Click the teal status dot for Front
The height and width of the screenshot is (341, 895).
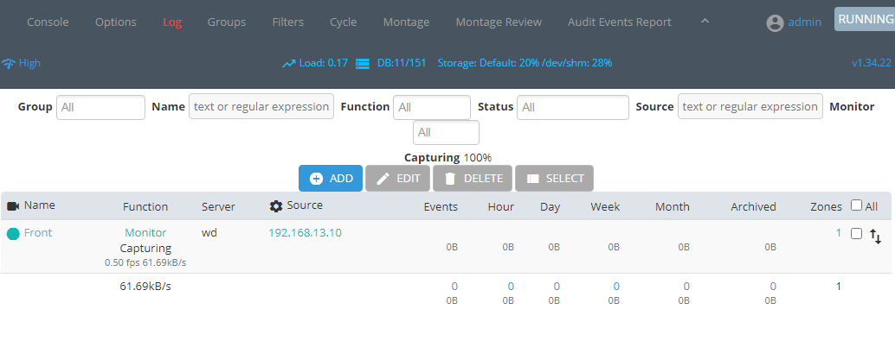pos(13,233)
